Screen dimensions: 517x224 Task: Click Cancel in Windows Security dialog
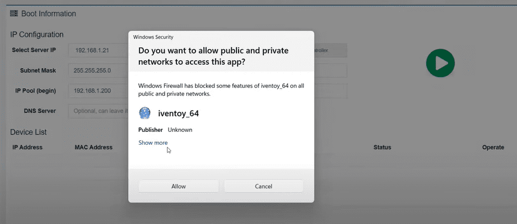263,186
